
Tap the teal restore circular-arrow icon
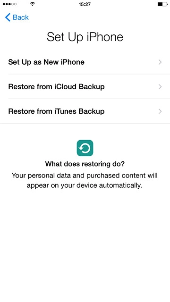pos(85,148)
